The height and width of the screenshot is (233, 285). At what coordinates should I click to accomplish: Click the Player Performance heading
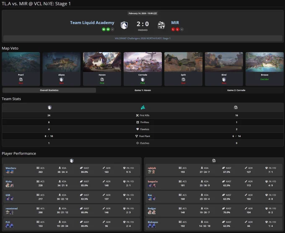(x=19, y=154)
